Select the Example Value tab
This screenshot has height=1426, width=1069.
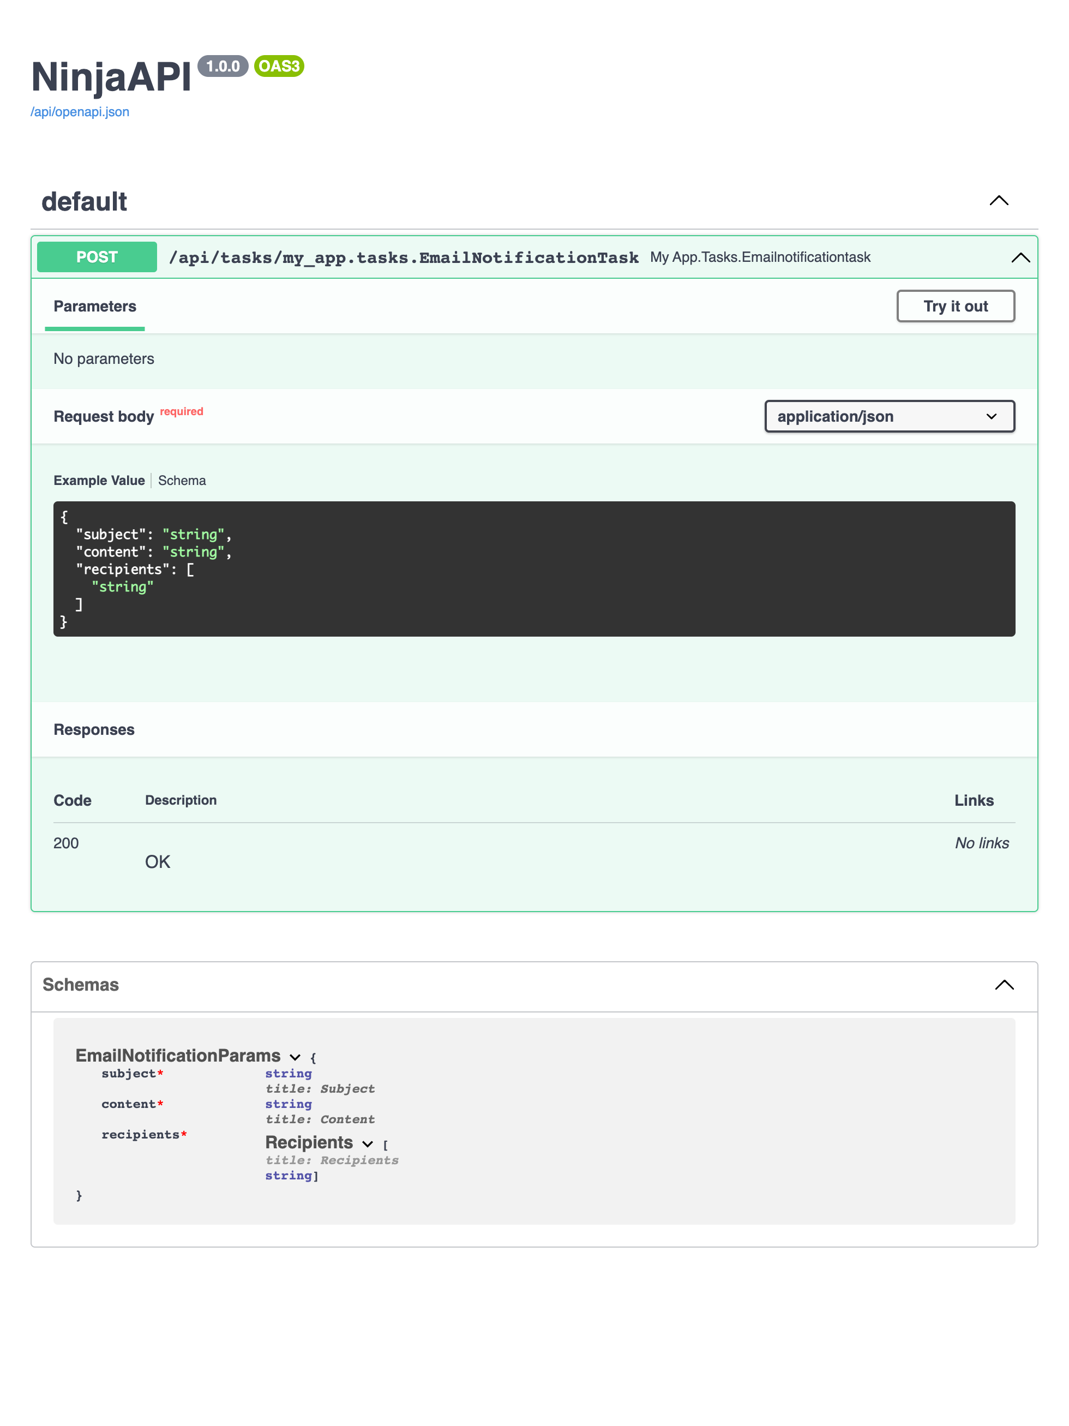coord(99,480)
